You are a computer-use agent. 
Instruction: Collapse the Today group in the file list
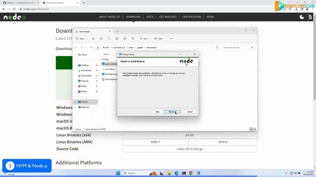[101, 59]
